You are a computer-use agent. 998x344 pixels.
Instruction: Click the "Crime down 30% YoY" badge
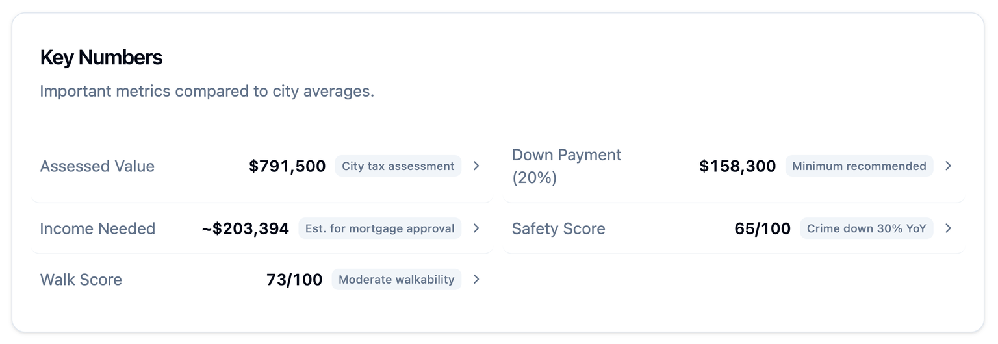tap(866, 228)
